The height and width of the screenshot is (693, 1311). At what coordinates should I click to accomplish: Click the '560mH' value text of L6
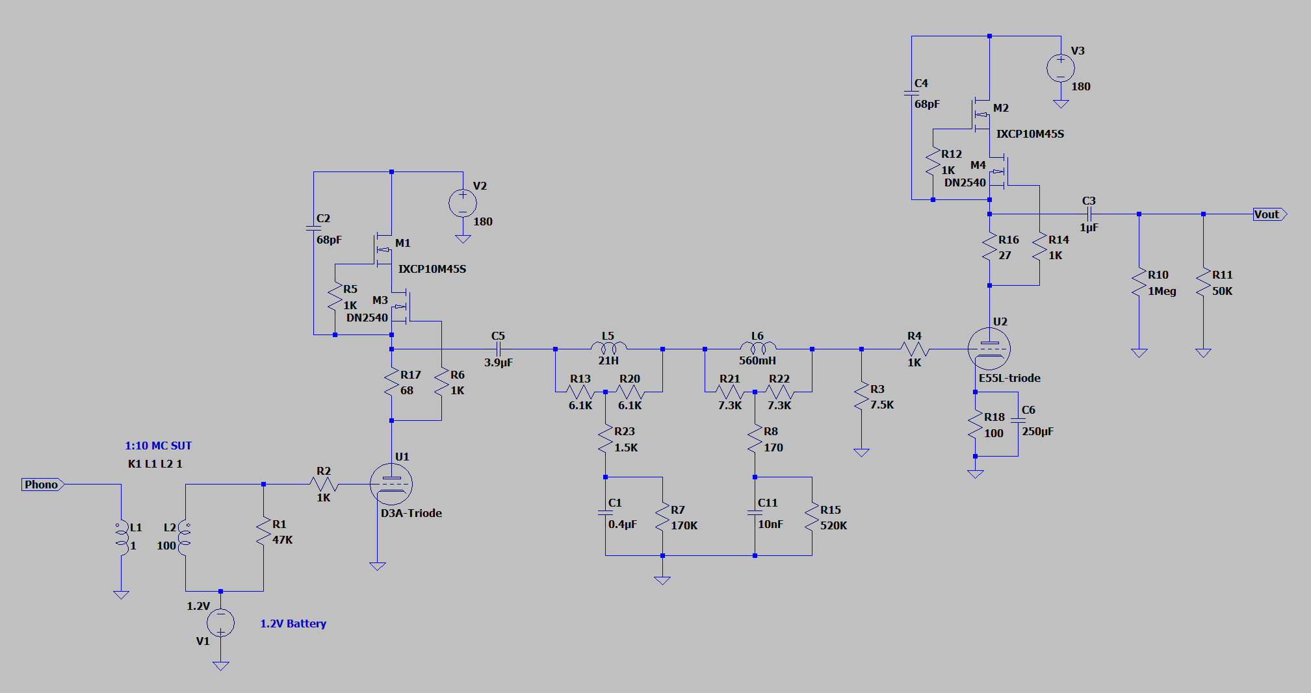(x=757, y=360)
